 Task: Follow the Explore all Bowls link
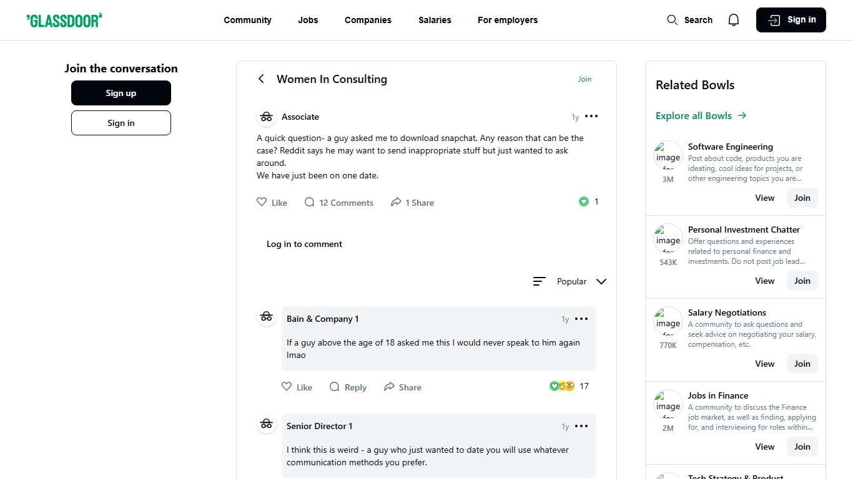(x=701, y=116)
